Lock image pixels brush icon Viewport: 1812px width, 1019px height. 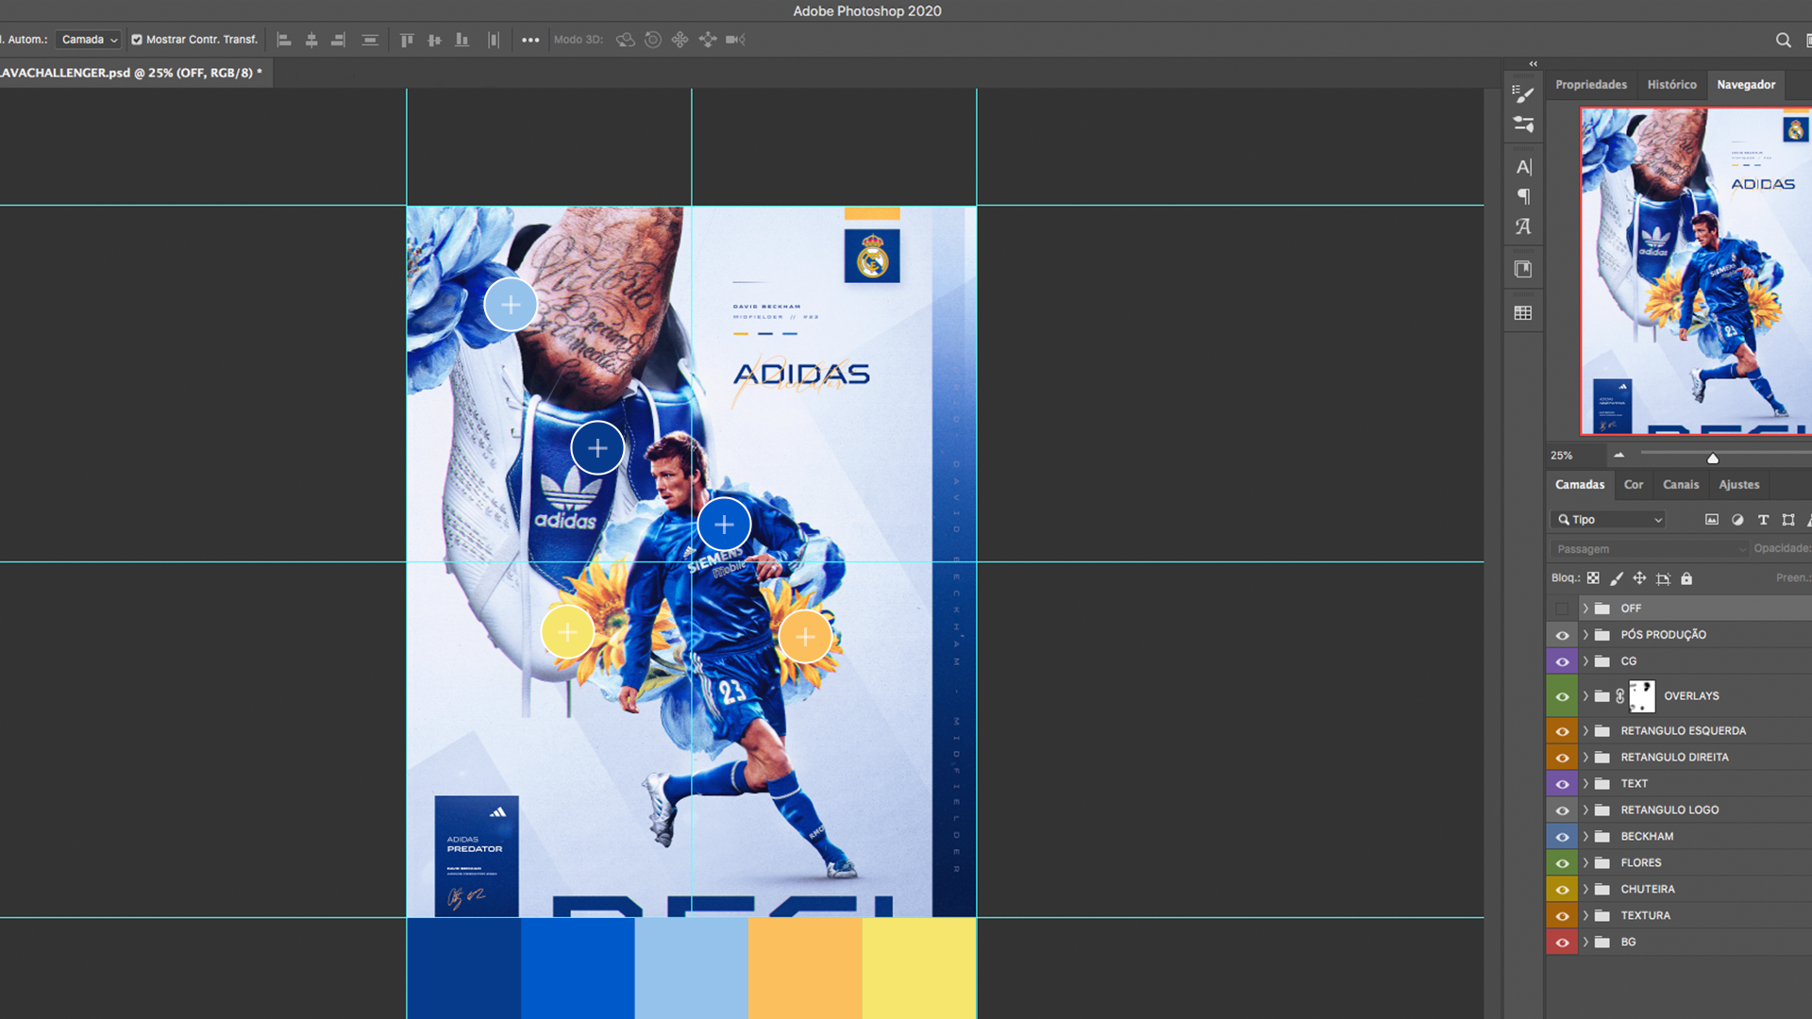pos(1617,578)
